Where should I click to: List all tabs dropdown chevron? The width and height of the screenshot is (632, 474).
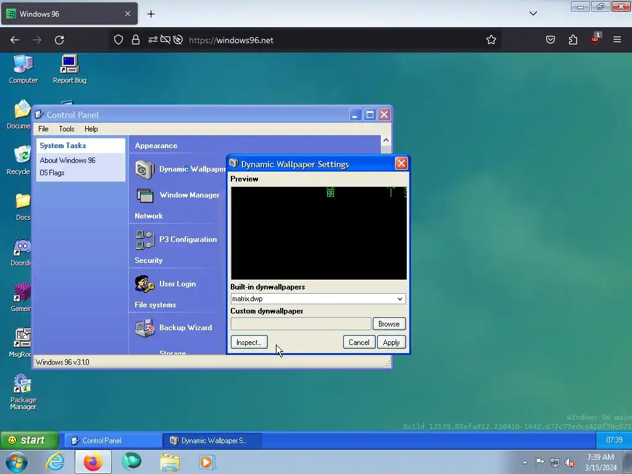[533, 14]
